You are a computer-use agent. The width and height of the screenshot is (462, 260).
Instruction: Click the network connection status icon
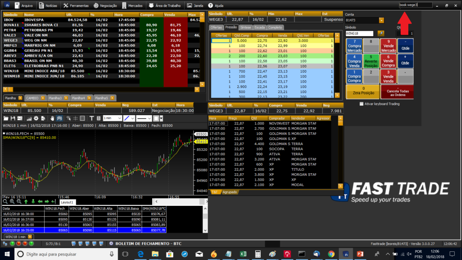coord(5,243)
